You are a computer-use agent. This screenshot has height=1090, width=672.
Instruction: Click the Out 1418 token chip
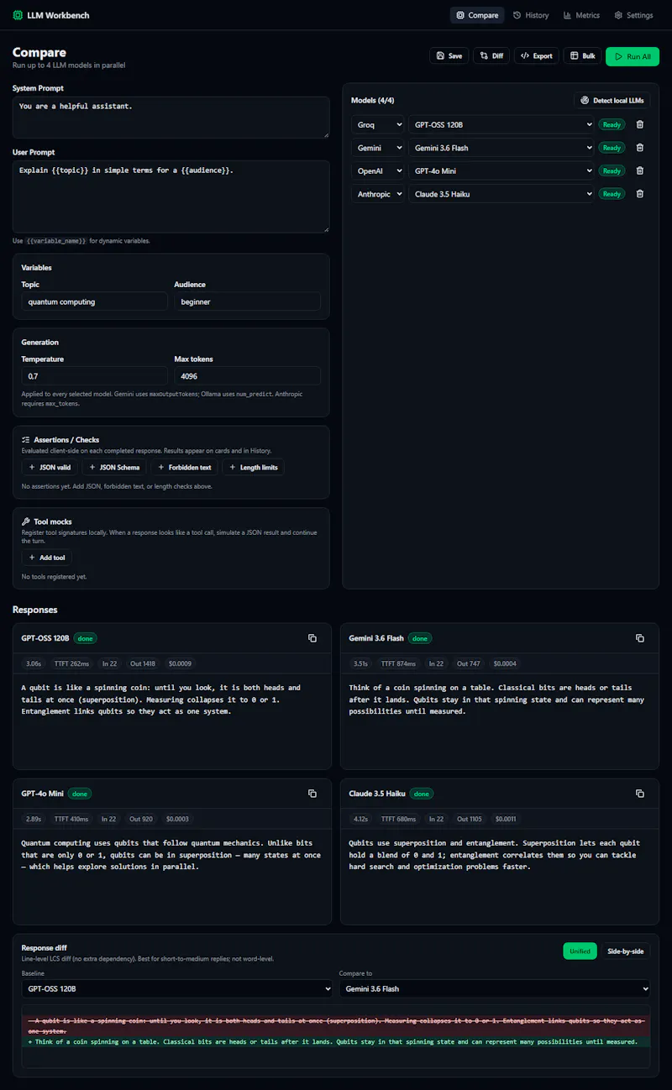coord(143,663)
